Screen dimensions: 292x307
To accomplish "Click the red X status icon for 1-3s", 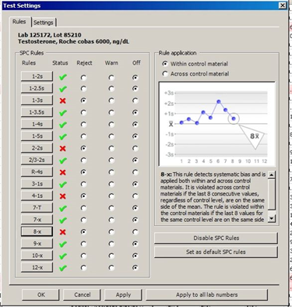I will tap(62, 101).
